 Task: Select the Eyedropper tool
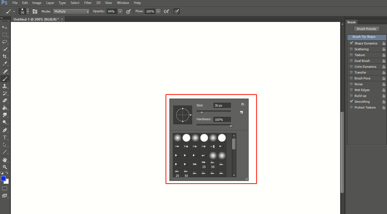(x=5, y=64)
